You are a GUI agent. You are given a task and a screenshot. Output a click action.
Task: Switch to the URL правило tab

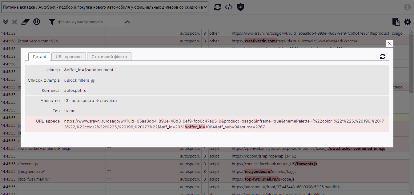[x=68, y=56]
